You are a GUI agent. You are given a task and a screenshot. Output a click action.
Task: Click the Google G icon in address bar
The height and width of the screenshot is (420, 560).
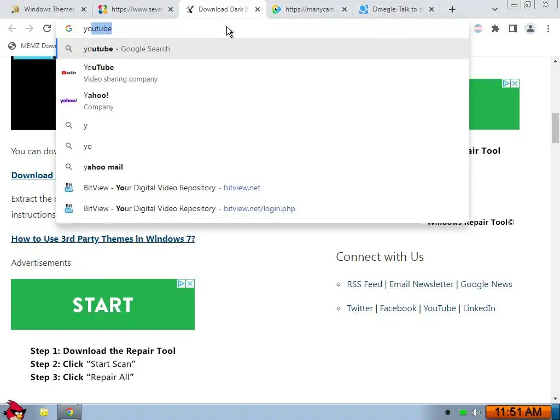pyautogui.click(x=68, y=28)
